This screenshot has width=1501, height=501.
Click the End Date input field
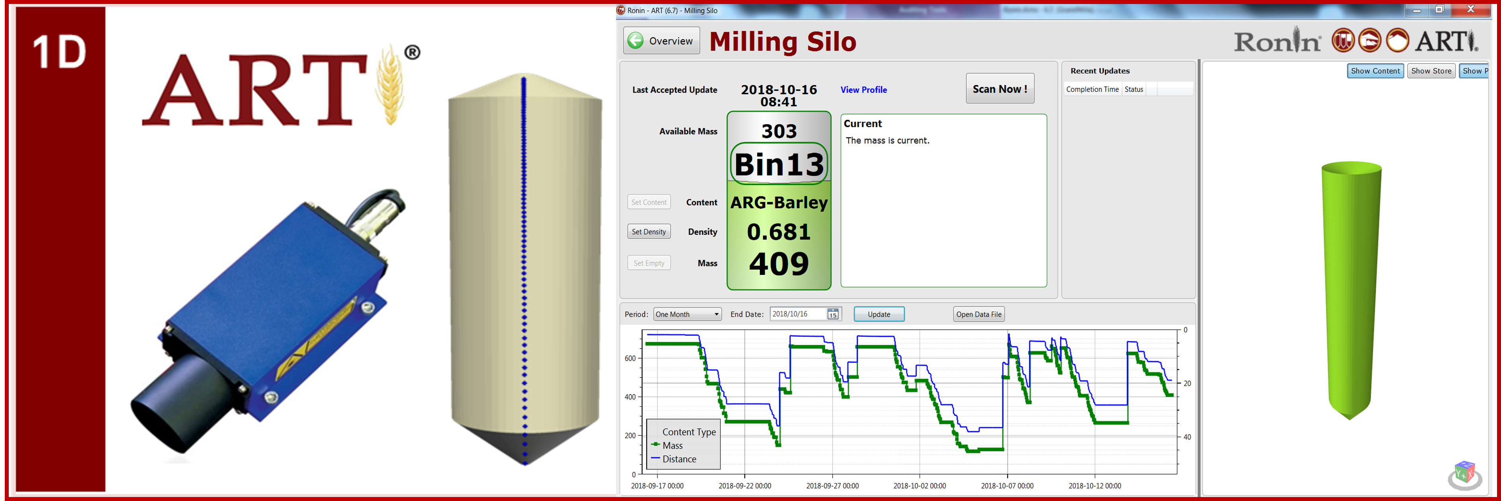coord(798,314)
